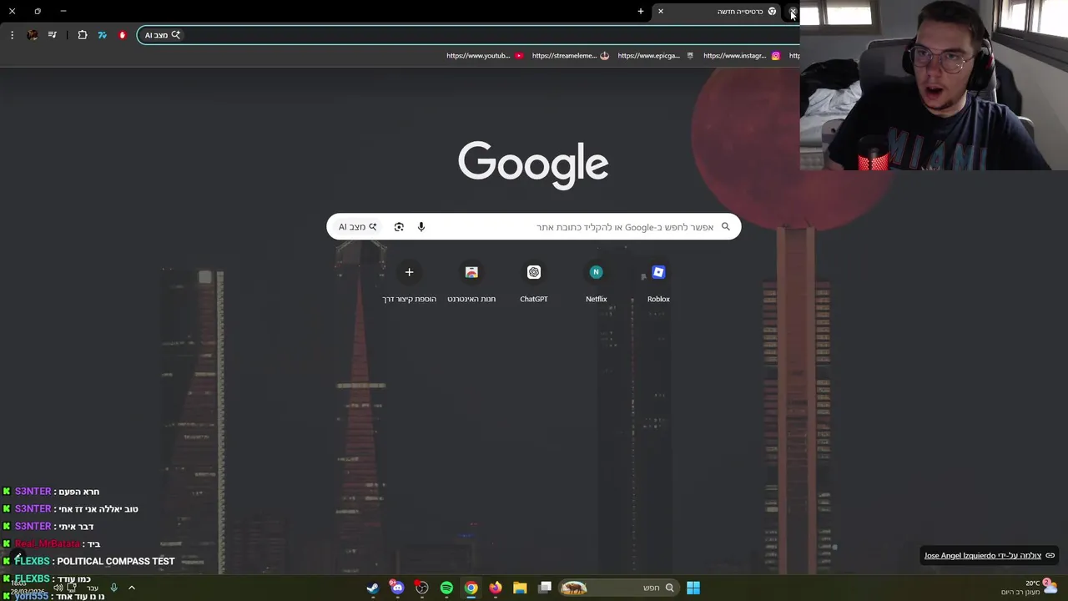Open the weather widget showing 20°C
This screenshot has width=1068, height=601.
tap(1029, 588)
